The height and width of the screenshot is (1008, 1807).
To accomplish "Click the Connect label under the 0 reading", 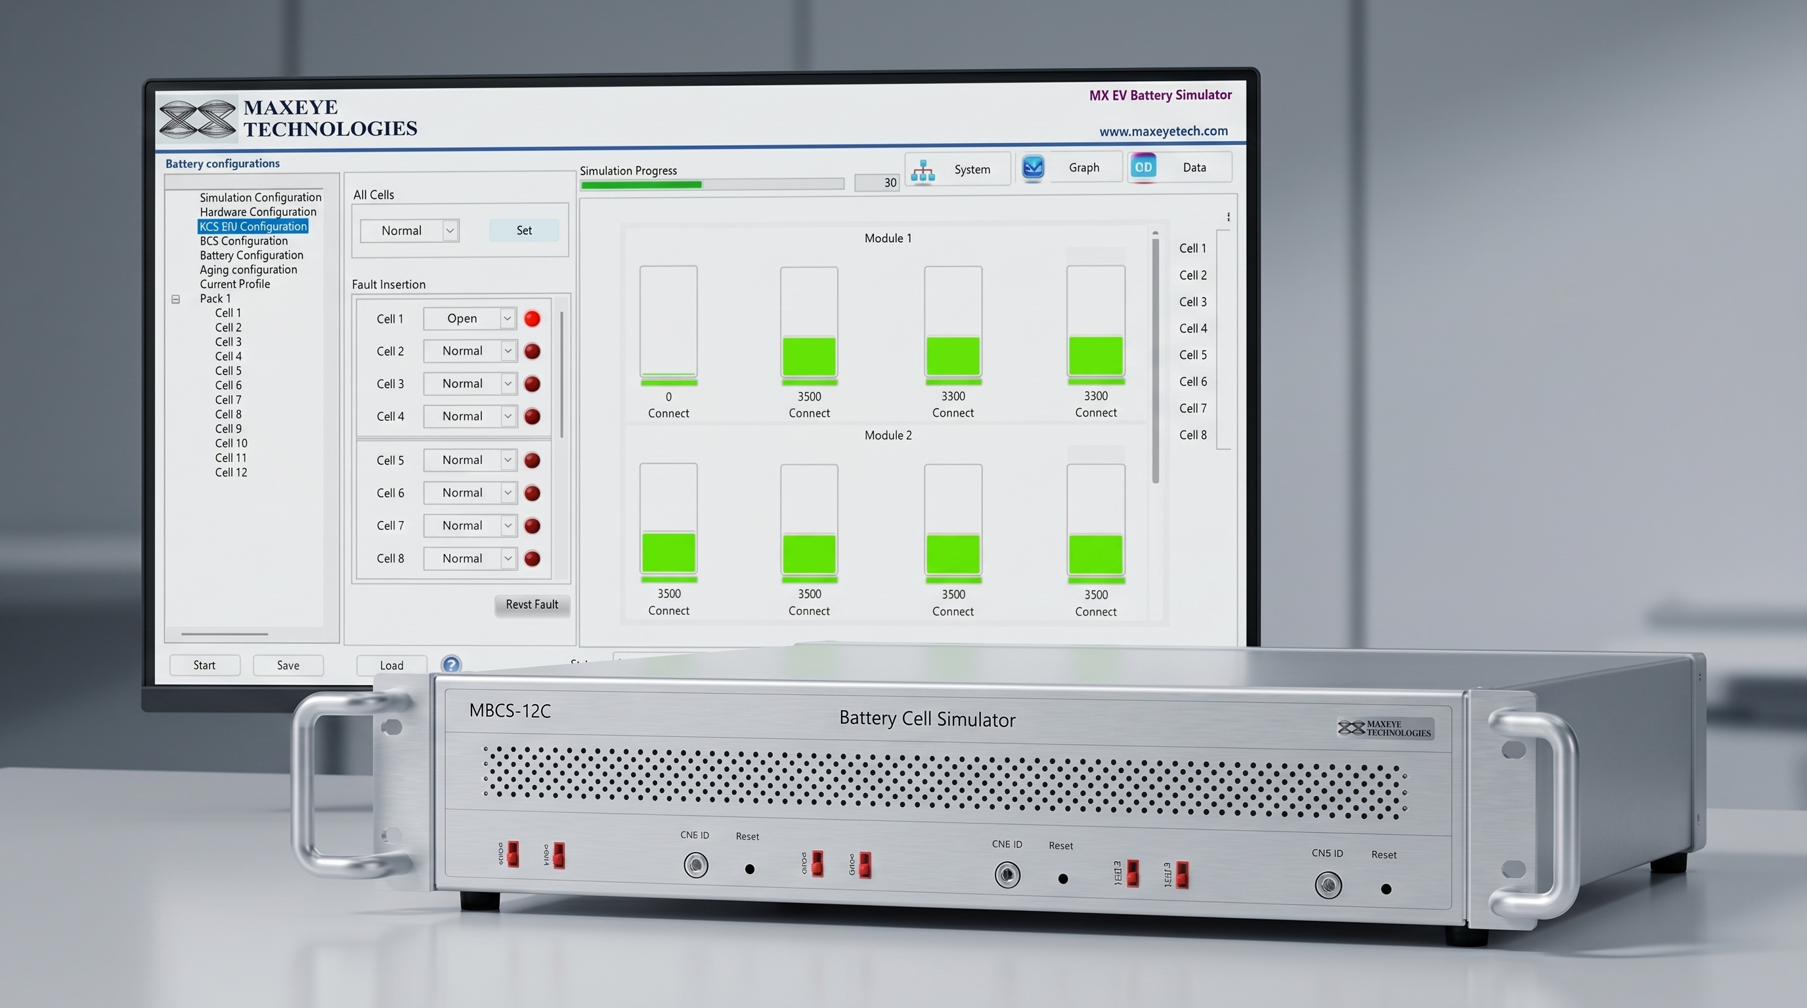I will click(668, 413).
